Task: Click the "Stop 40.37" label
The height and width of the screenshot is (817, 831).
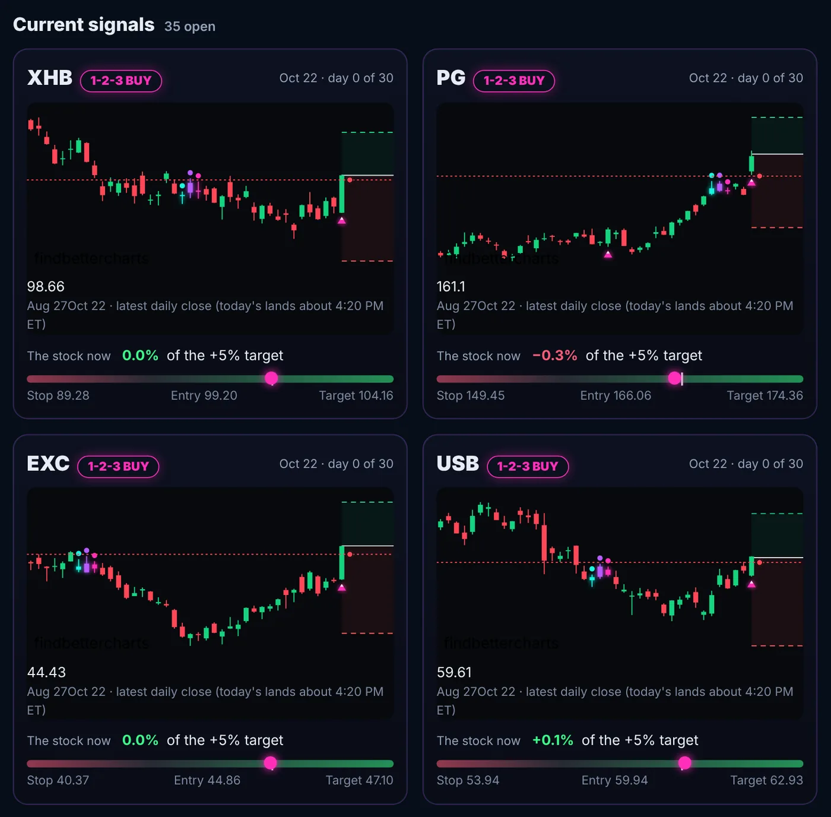Action: click(58, 781)
